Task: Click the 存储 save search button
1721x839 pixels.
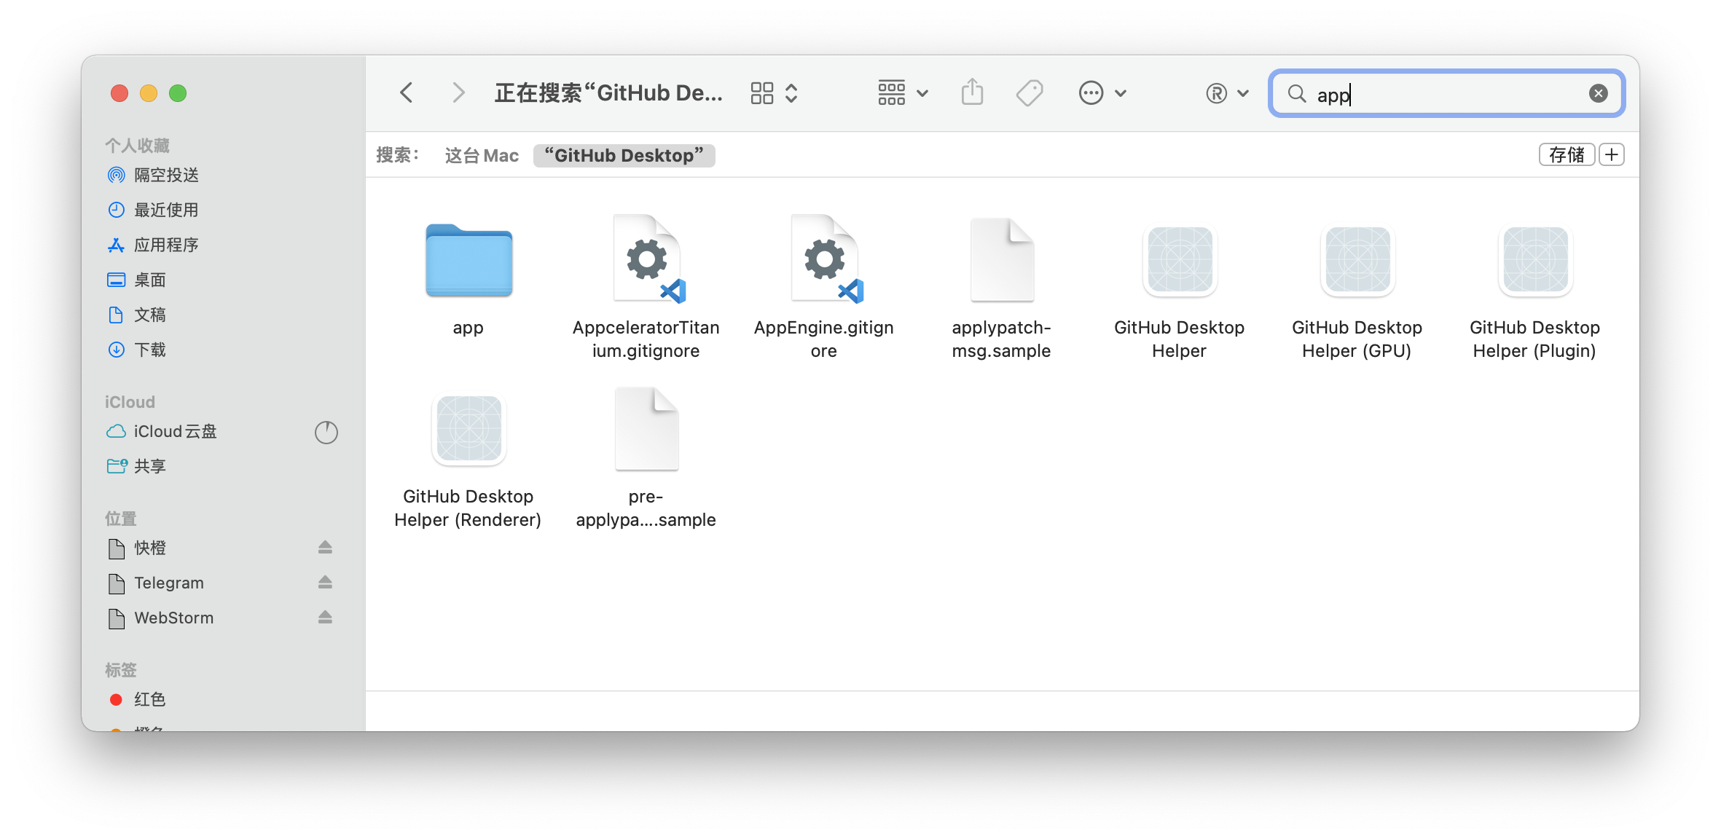Action: tap(1567, 155)
